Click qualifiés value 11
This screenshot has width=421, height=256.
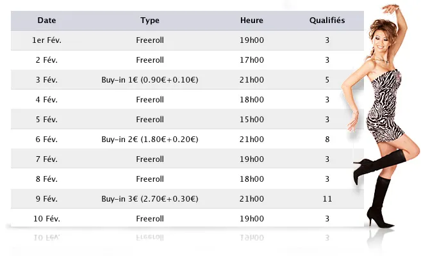pyautogui.click(x=327, y=199)
